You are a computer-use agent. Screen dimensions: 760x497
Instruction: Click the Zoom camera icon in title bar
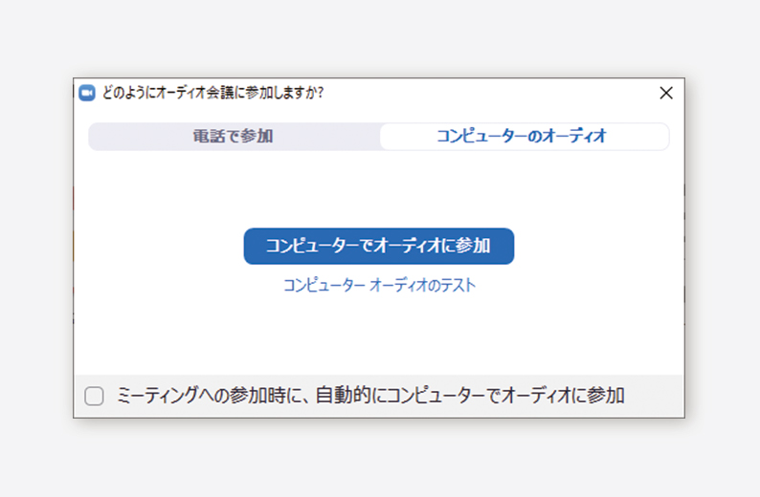point(87,93)
